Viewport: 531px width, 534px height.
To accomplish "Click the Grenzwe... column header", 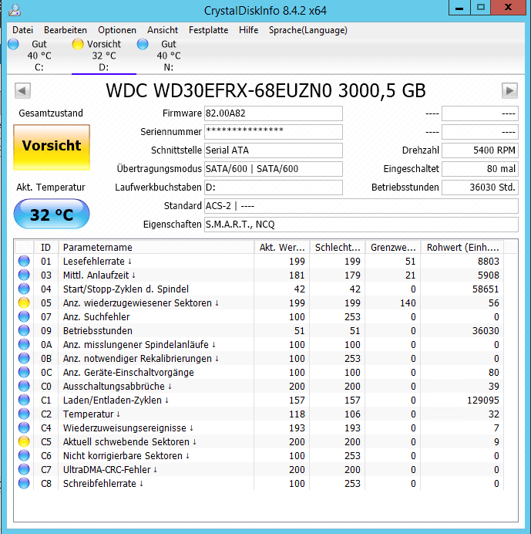I will click(393, 247).
